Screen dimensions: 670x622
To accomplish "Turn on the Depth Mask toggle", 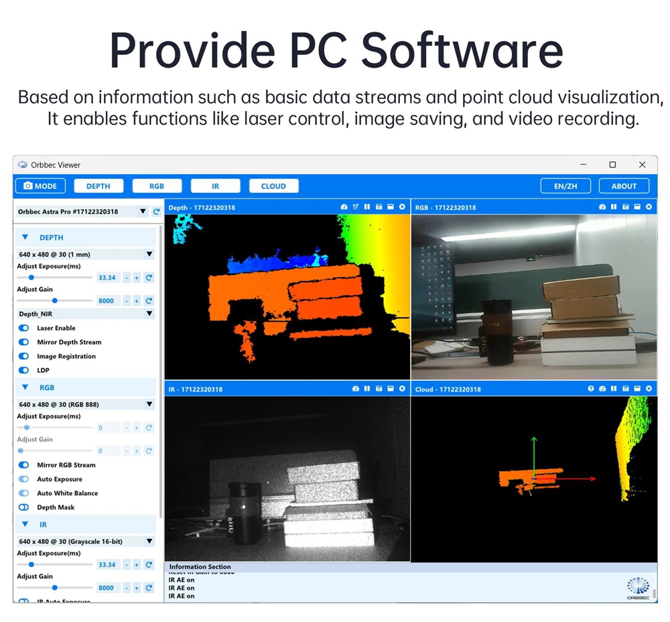I will 24,507.
